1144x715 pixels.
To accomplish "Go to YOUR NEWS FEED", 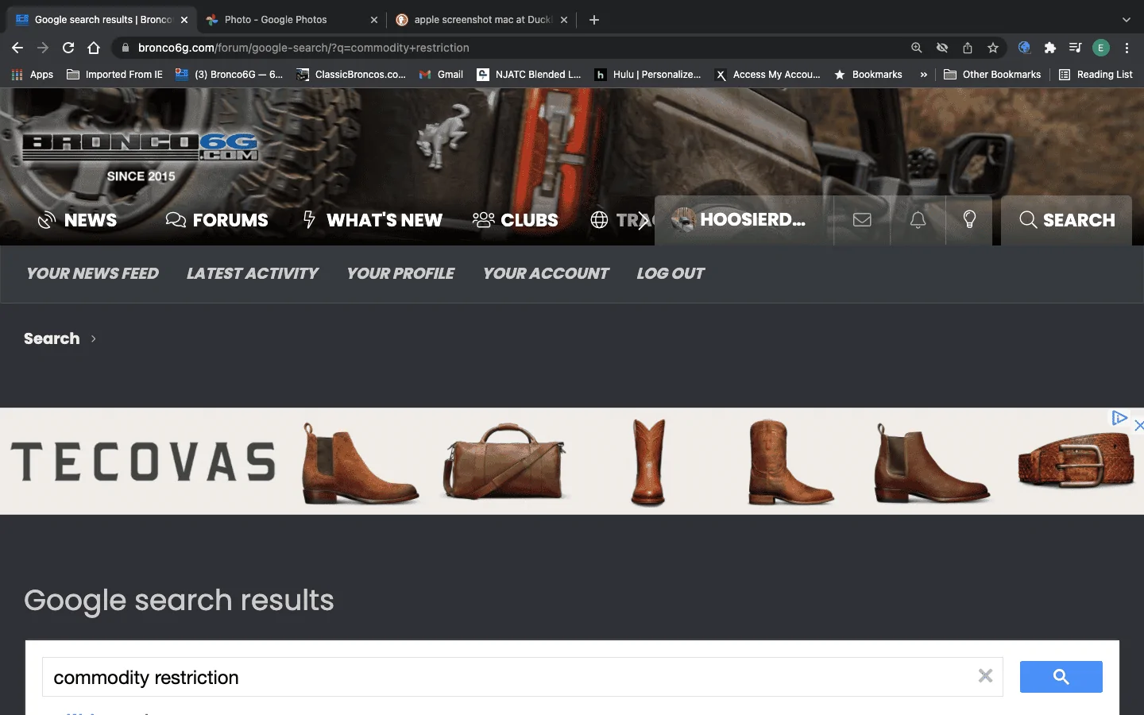I will coord(93,273).
